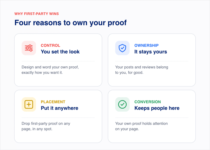Select the 'You set the look' heading

pos(60,52)
